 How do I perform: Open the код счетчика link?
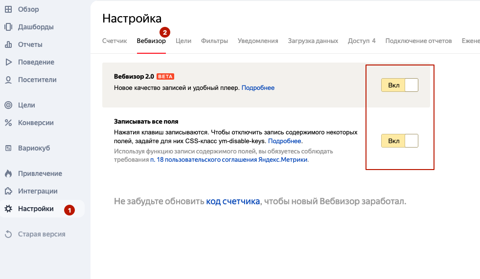[x=233, y=201]
